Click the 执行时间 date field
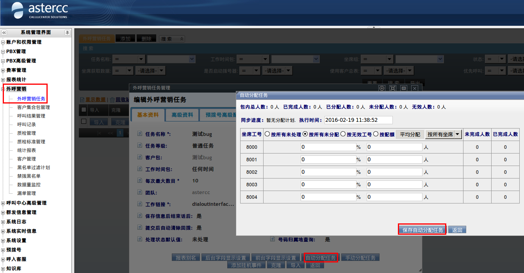Viewport: 524px width, 273px height. (x=358, y=120)
